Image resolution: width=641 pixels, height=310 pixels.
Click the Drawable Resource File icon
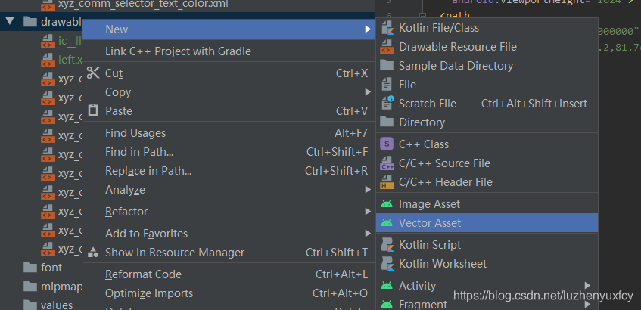[387, 47]
